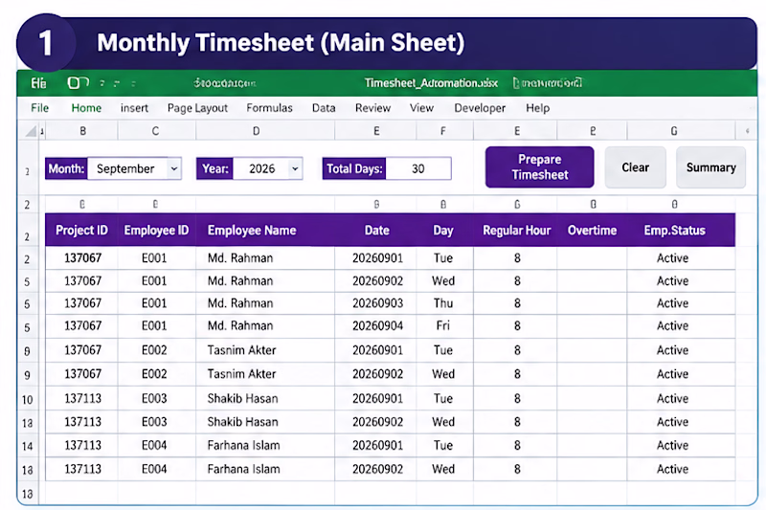The image size is (766, 510).
Task: Switch to the Home ribbon tab
Action: [86, 108]
